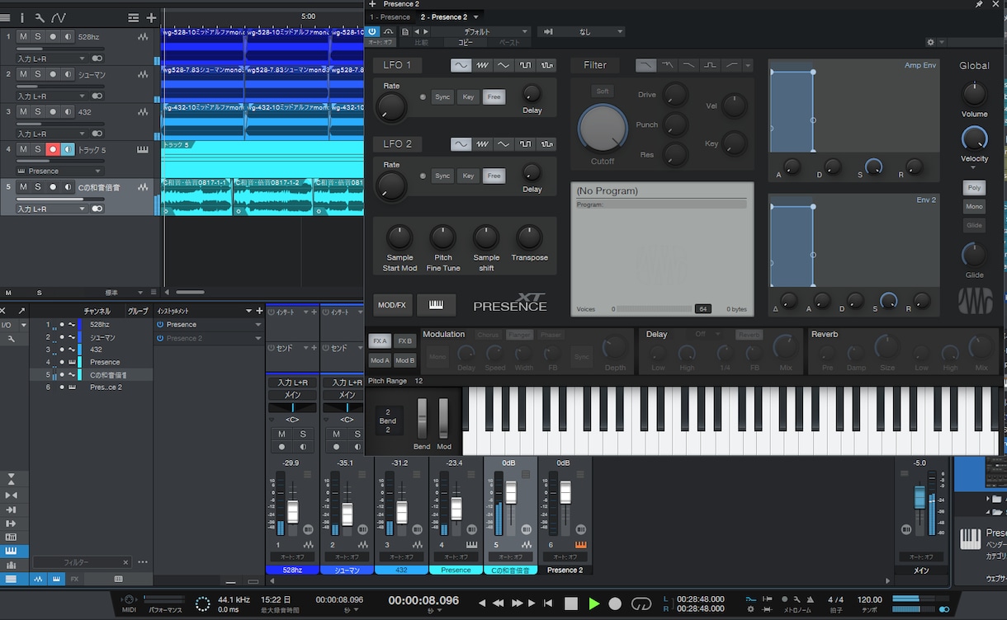Open the デフォルト preset dropdown

click(x=482, y=31)
